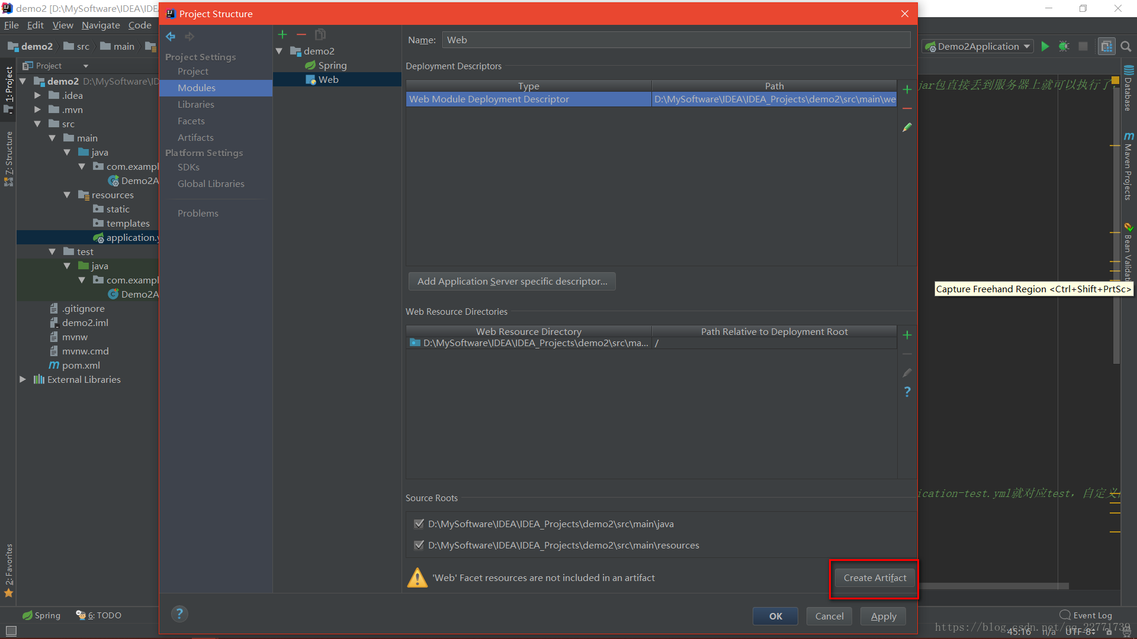Collapse the src folder
1137x639 pixels.
coord(37,124)
